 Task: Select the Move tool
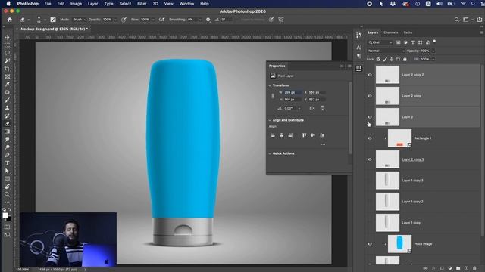(7, 37)
